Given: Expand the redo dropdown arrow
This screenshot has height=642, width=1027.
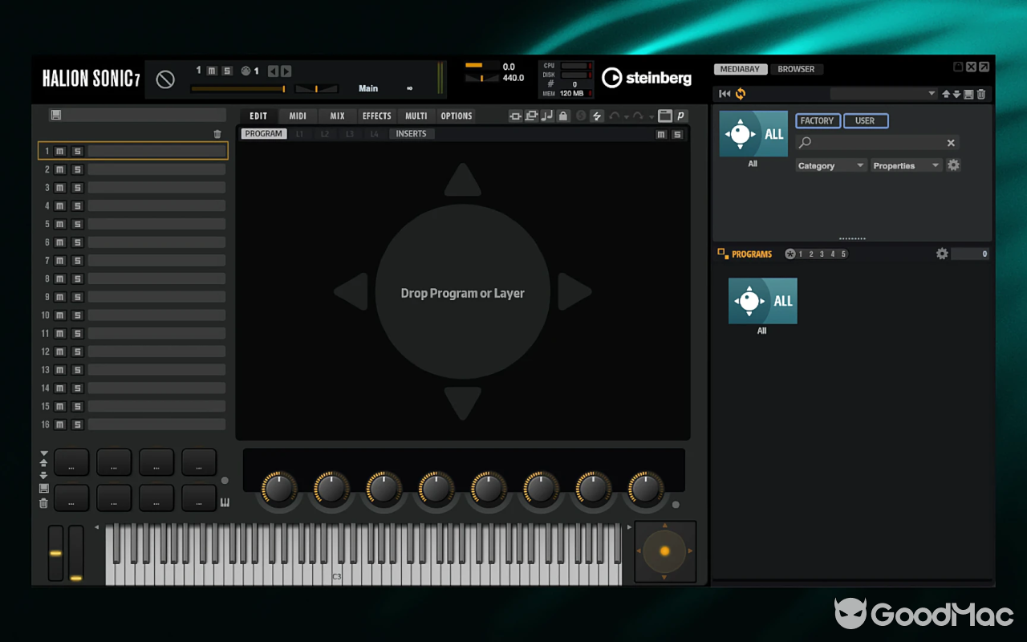Looking at the screenshot, I should pyautogui.click(x=652, y=116).
